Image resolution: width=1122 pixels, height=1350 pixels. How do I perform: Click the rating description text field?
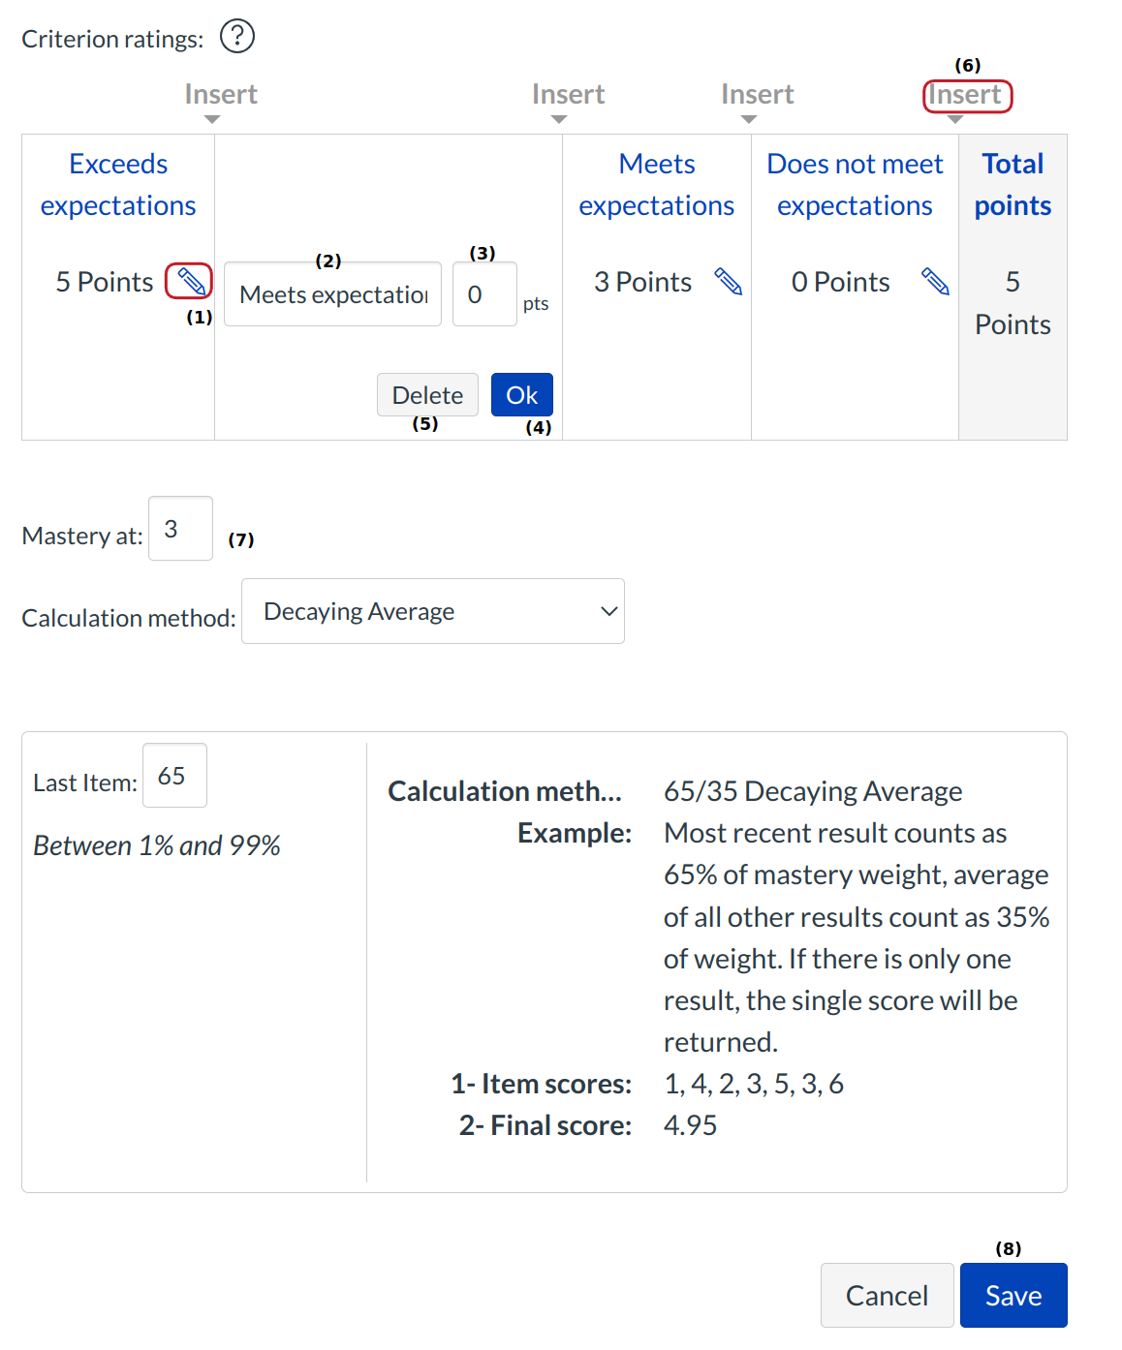tap(332, 294)
